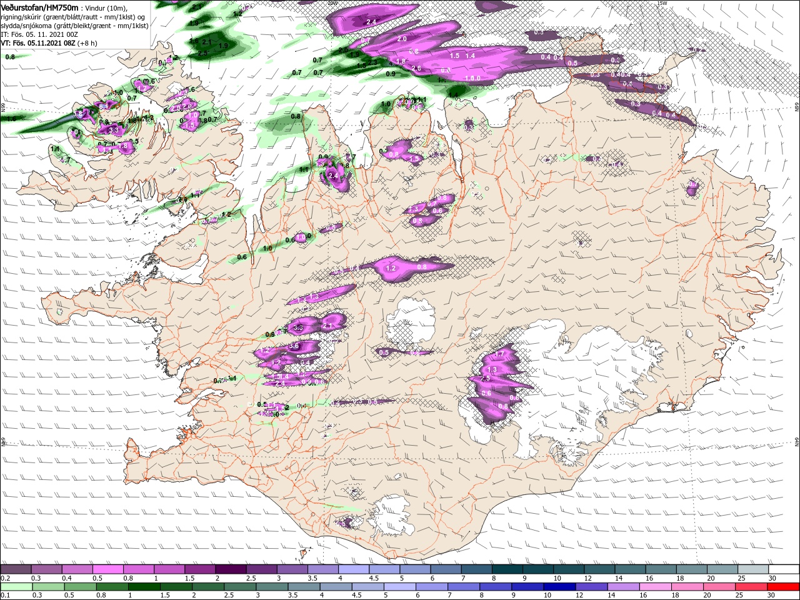
Task: Click the 'Vindur (10m),' label in header
Action: 106,7
